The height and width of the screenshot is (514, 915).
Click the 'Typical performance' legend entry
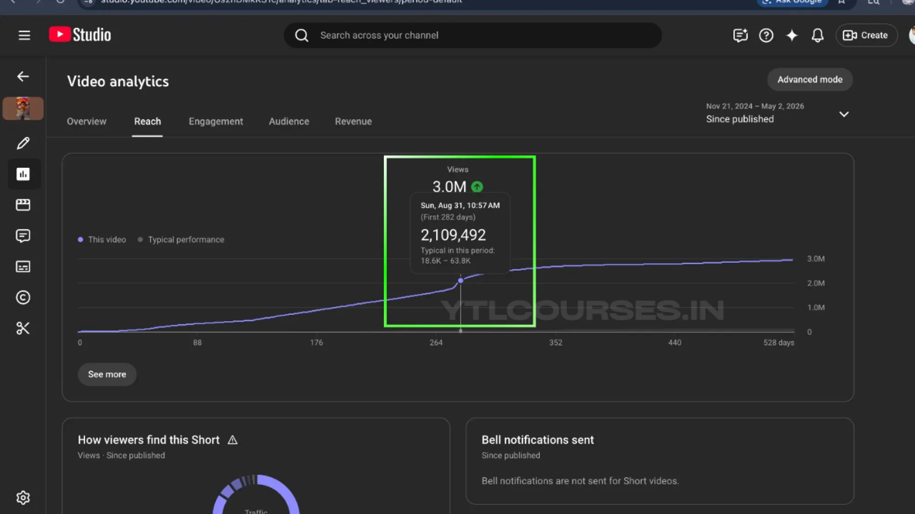coord(181,239)
